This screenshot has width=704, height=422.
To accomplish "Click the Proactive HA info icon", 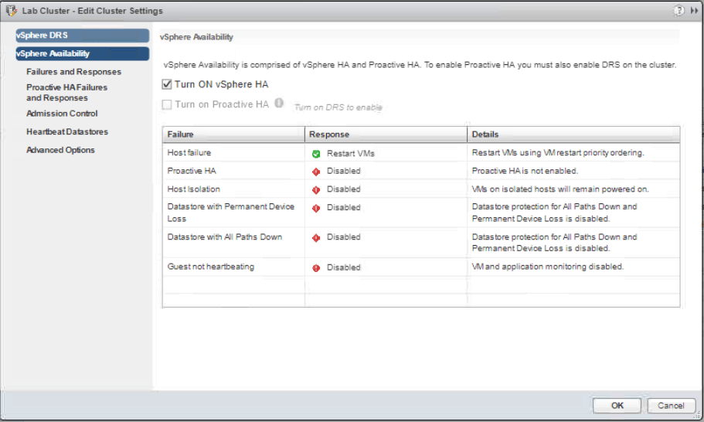I will tap(279, 103).
